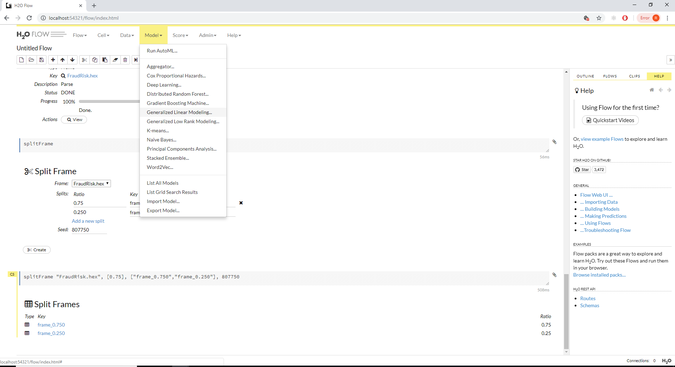Choose Import Model option
675x367 pixels.
pos(183,201)
